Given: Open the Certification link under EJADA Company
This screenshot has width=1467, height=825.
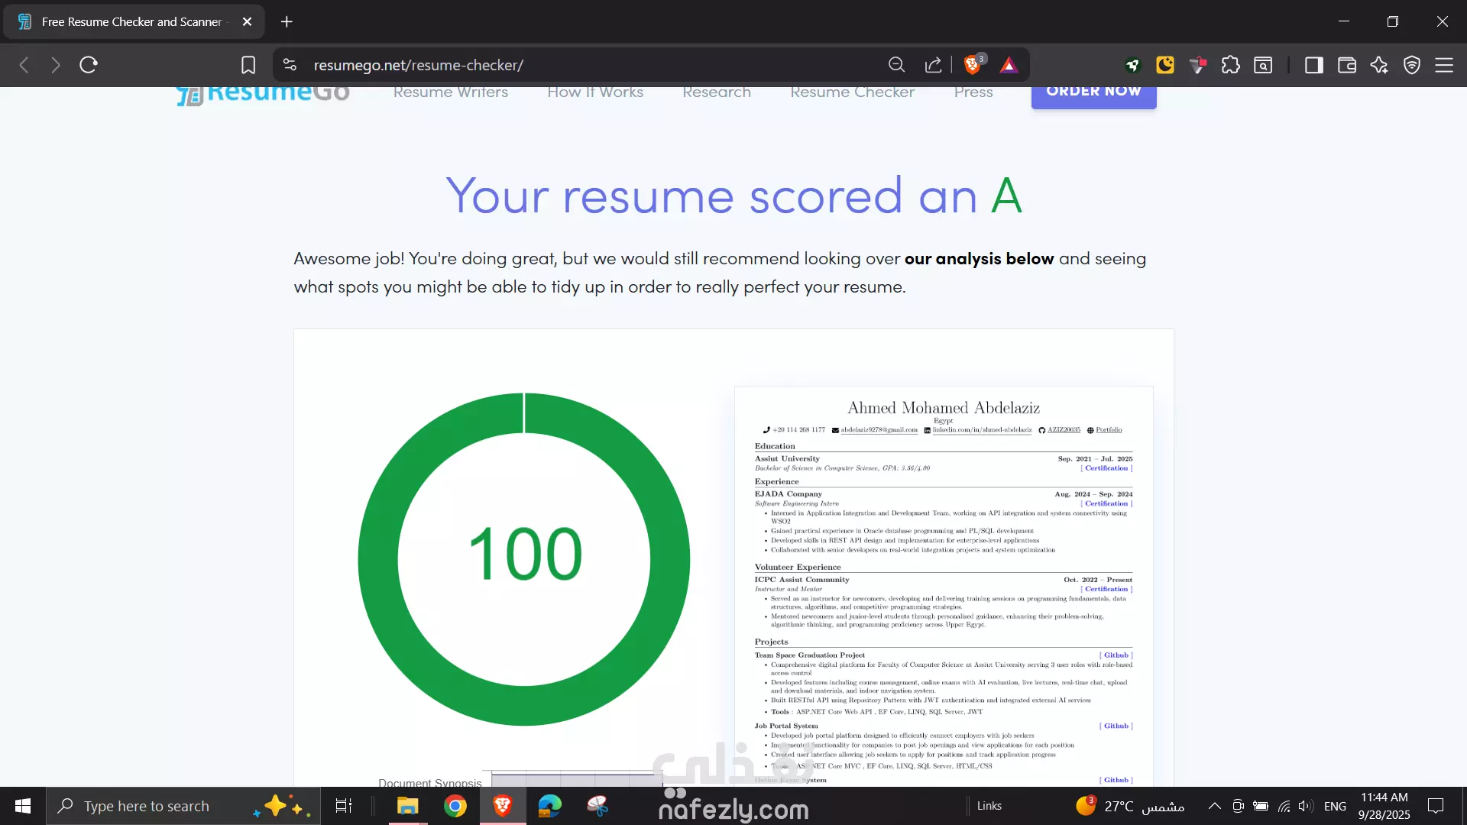Looking at the screenshot, I should [1106, 503].
